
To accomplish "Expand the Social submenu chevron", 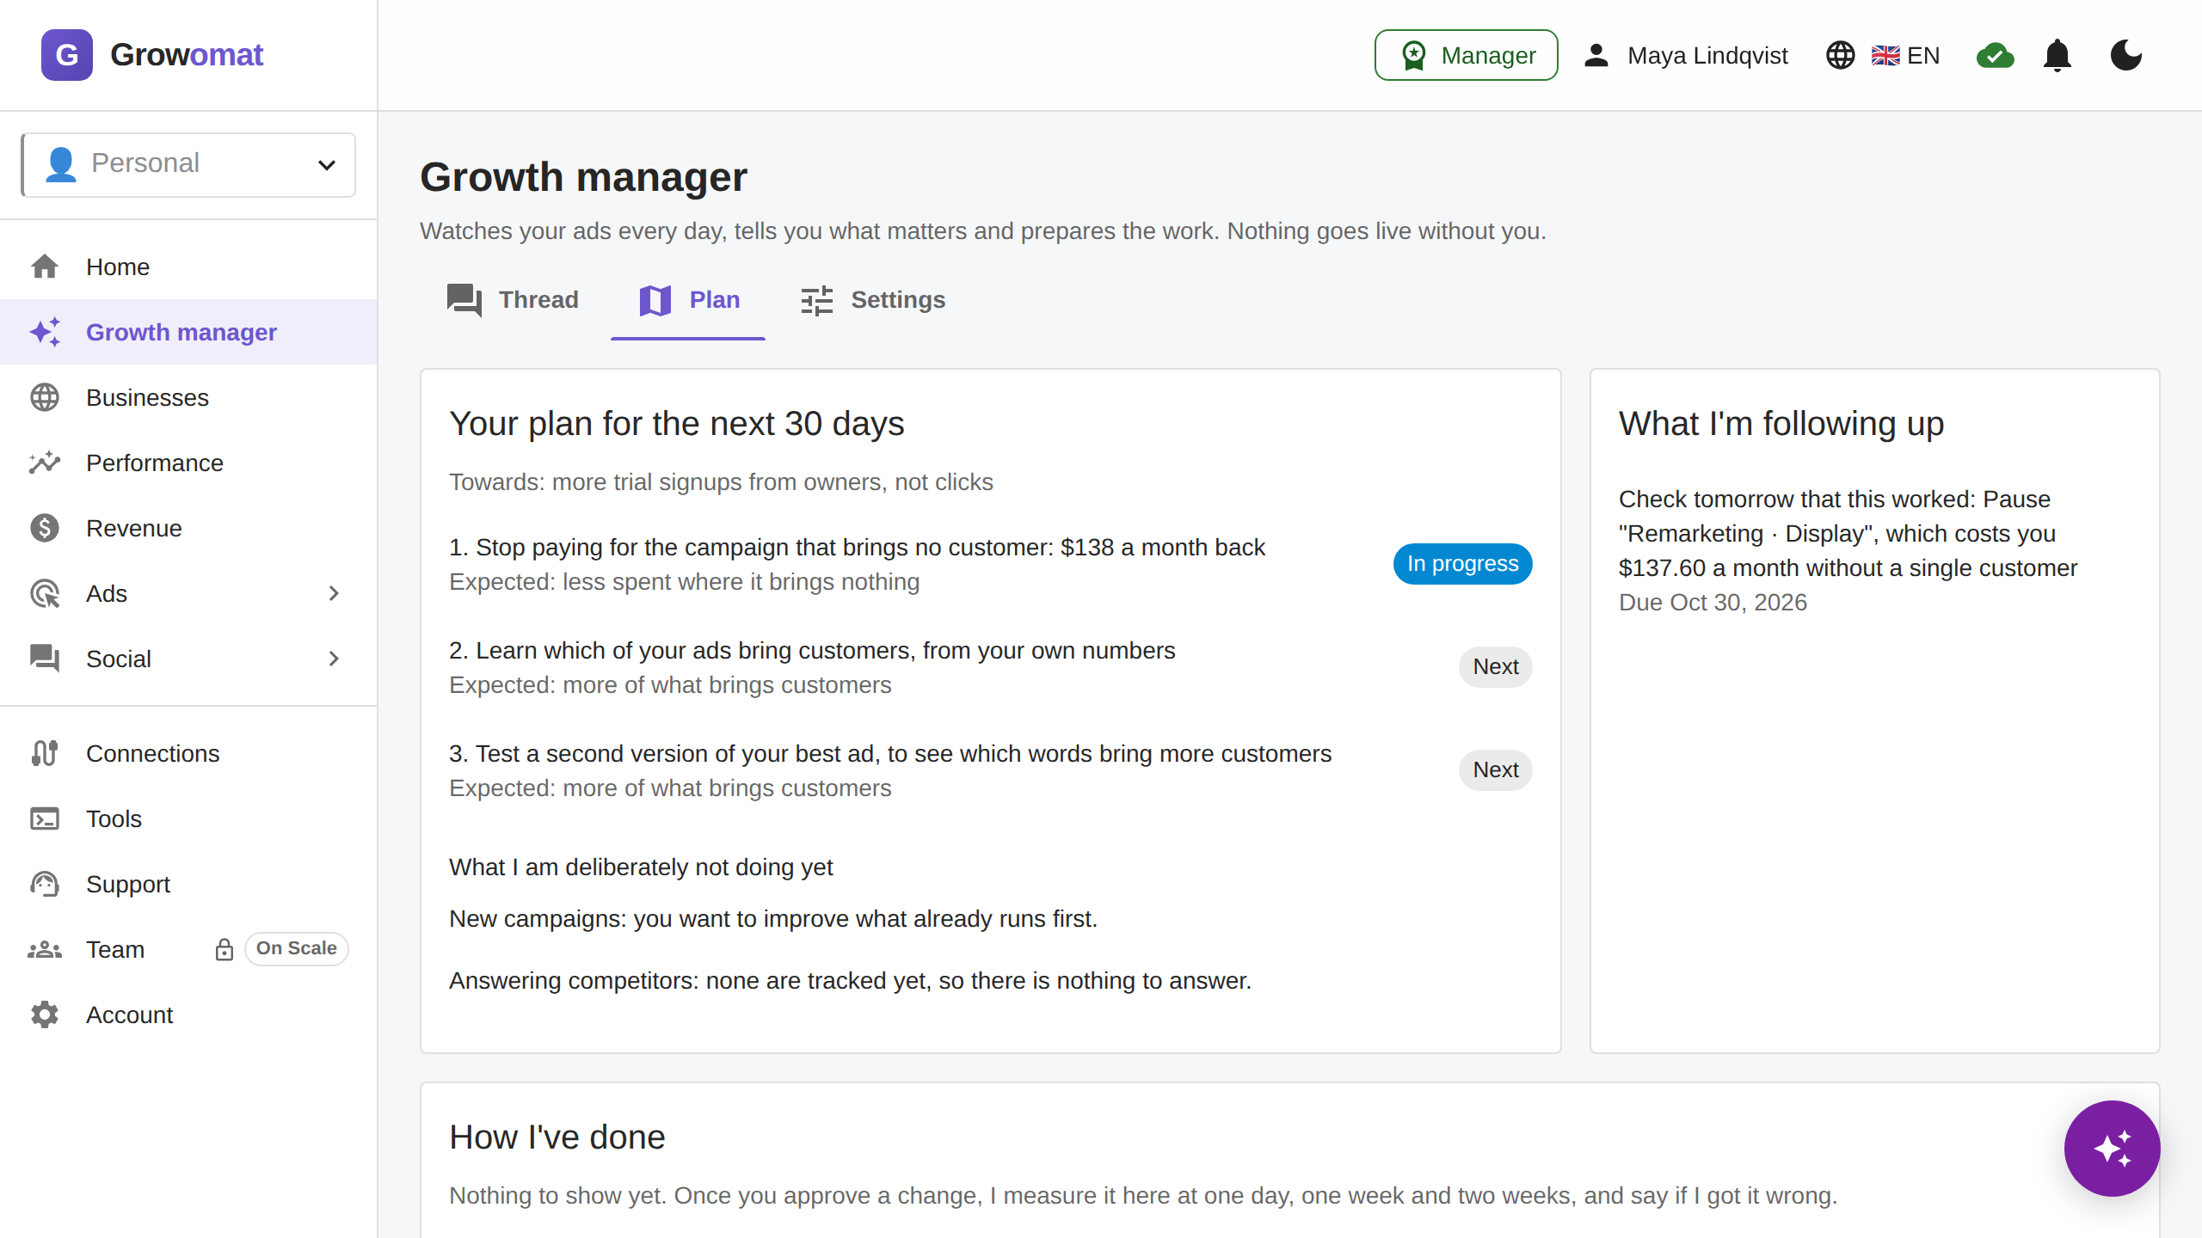I will (334, 659).
